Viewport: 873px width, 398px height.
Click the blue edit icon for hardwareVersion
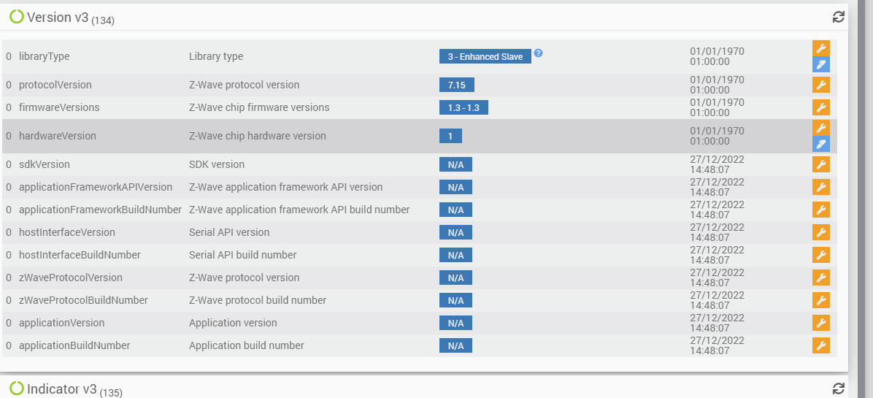(821, 144)
